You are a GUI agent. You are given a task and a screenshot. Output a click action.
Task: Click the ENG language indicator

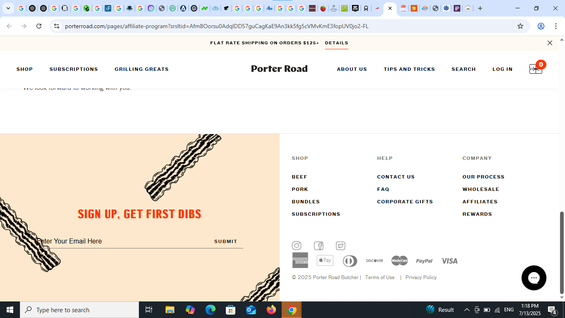[x=509, y=310]
